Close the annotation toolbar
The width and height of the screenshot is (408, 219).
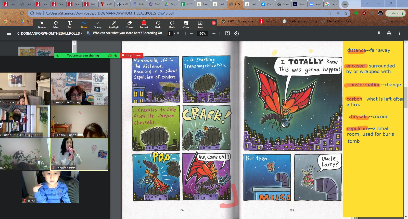tap(214, 23)
